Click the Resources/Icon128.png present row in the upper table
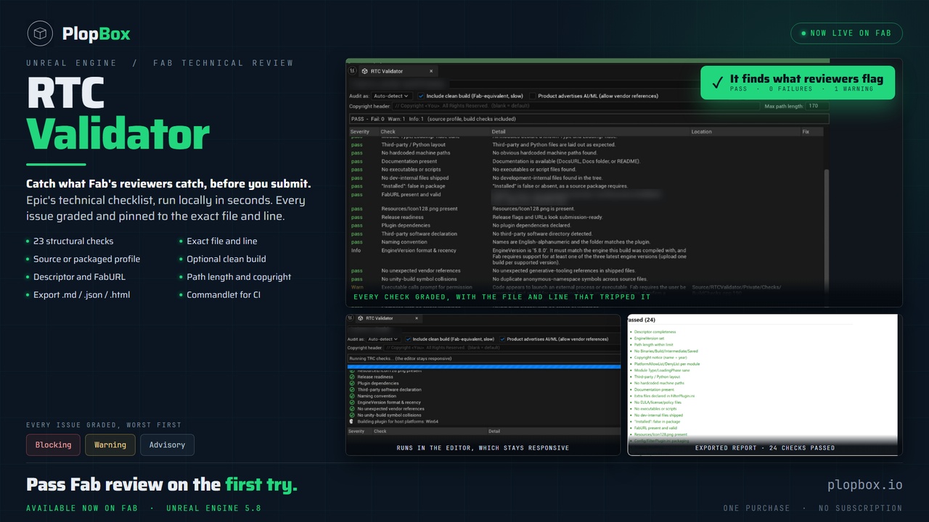 click(586, 209)
